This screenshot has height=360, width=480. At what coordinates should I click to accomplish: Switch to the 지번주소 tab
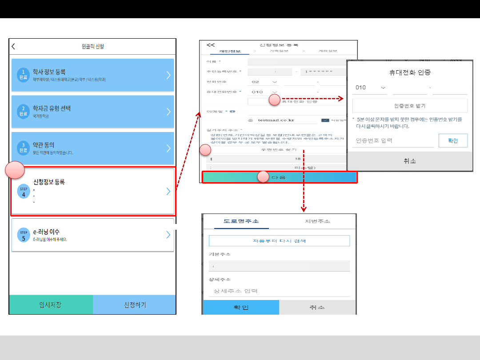pyautogui.click(x=317, y=221)
